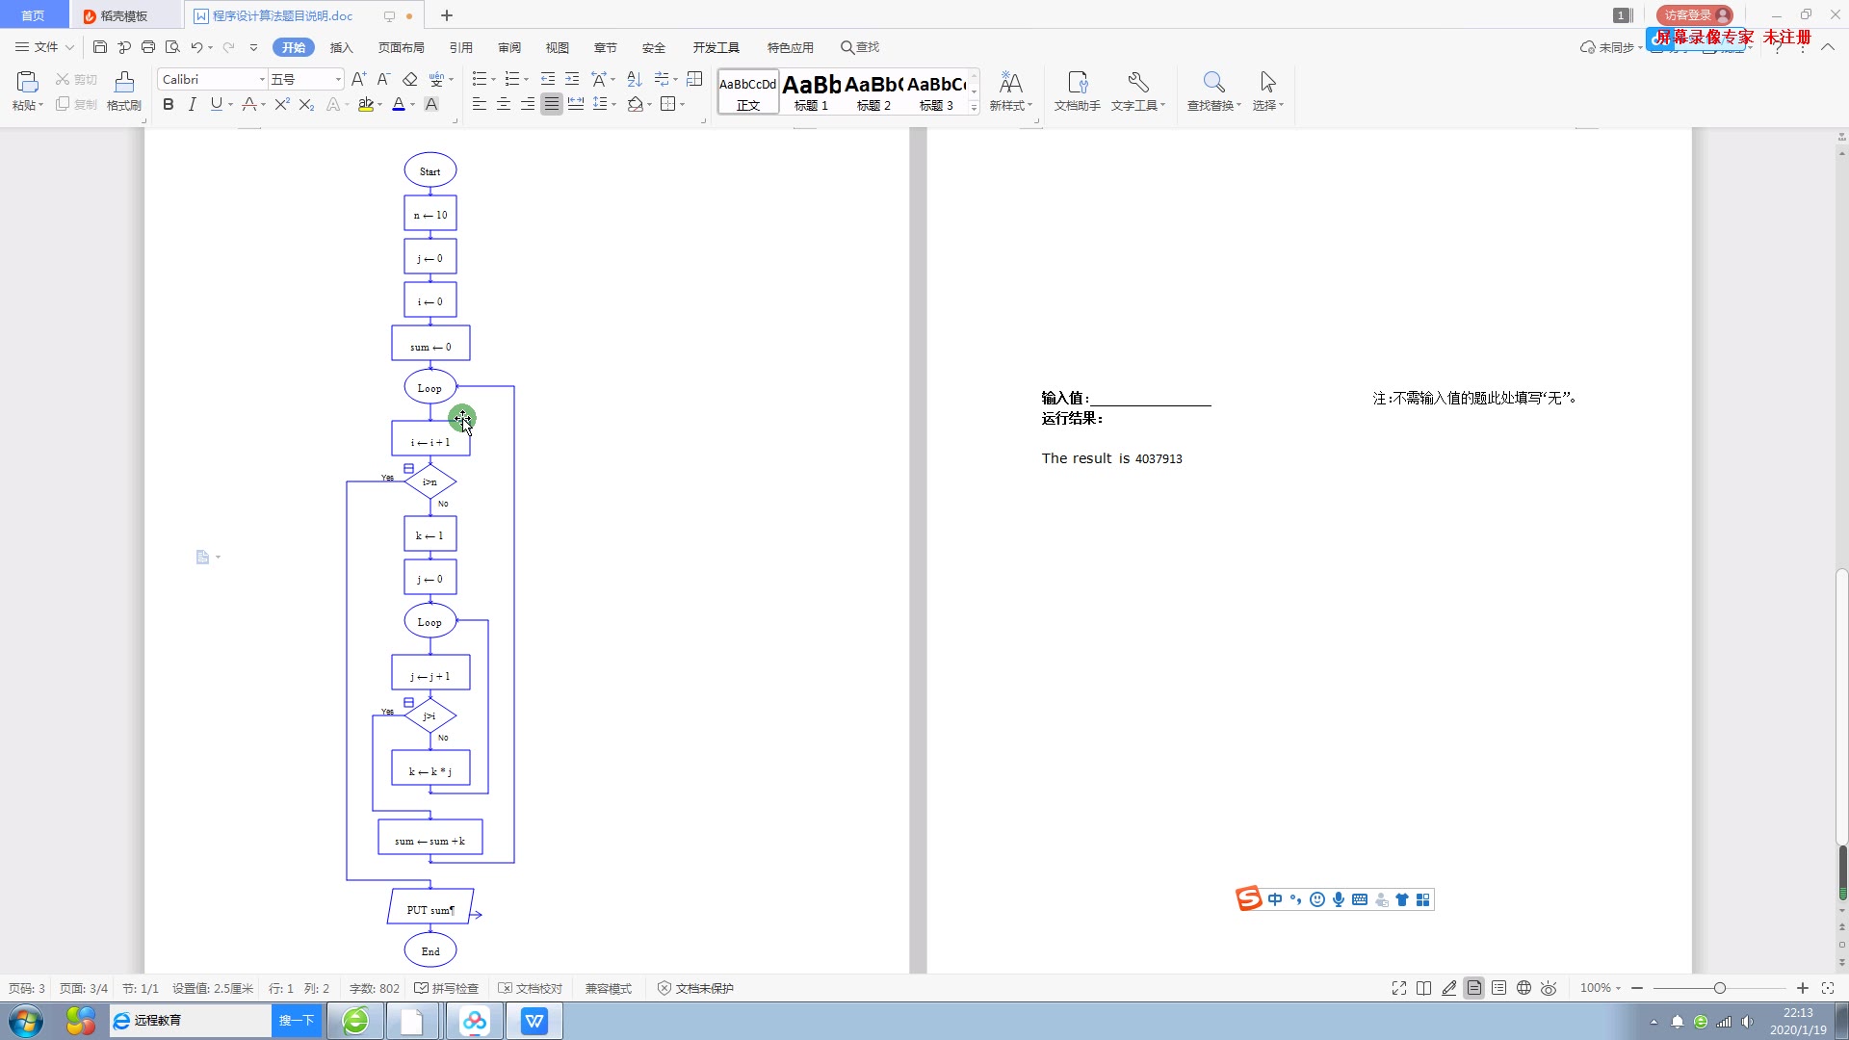Viewport: 1849px width, 1040px height.
Task: Apply the Heading 1 style
Action: coord(811,91)
